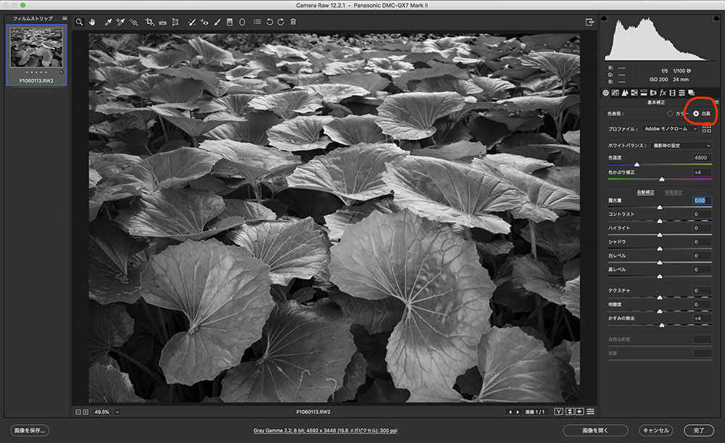
Task: Click the 色温度 slider handle
Action: pyautogui.click(x=637, y=165)
